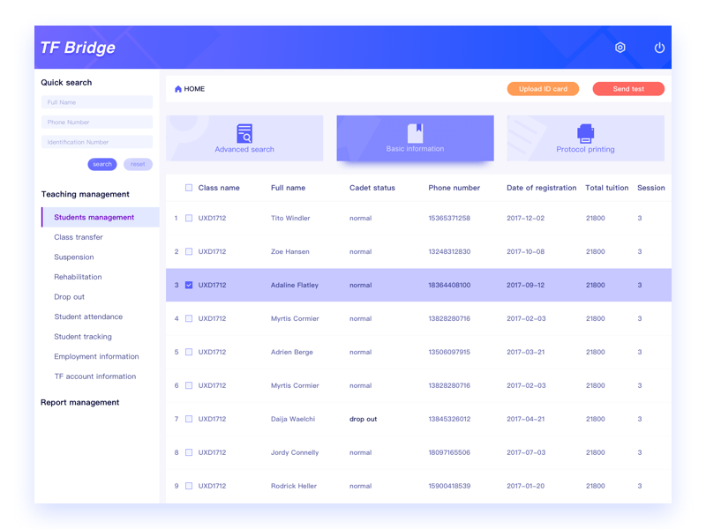Toggle the select-all checkbox in table header

pos(189,188)
